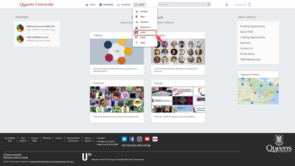Open the Funding Opportunities link

coord(253,26)
